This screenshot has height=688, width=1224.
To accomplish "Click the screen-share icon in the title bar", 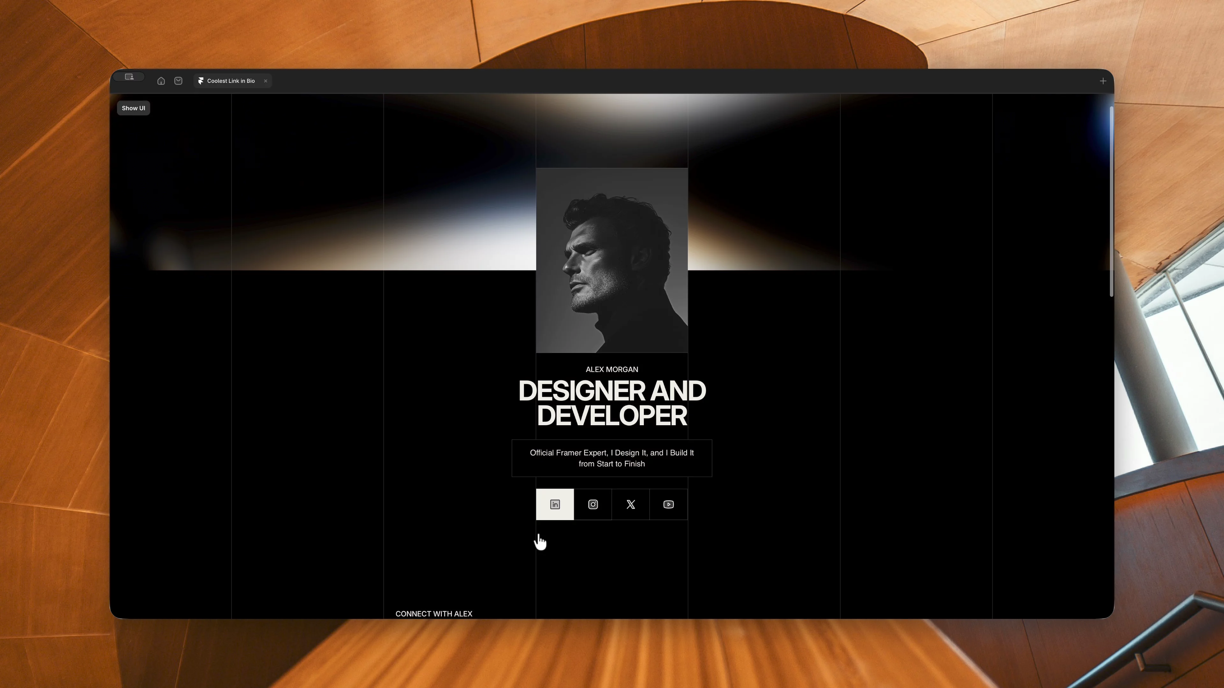I will tap(129, 77).
